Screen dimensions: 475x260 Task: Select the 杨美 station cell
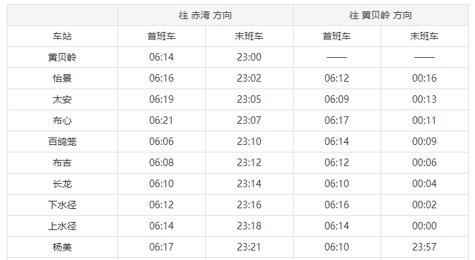pos(63,247)
